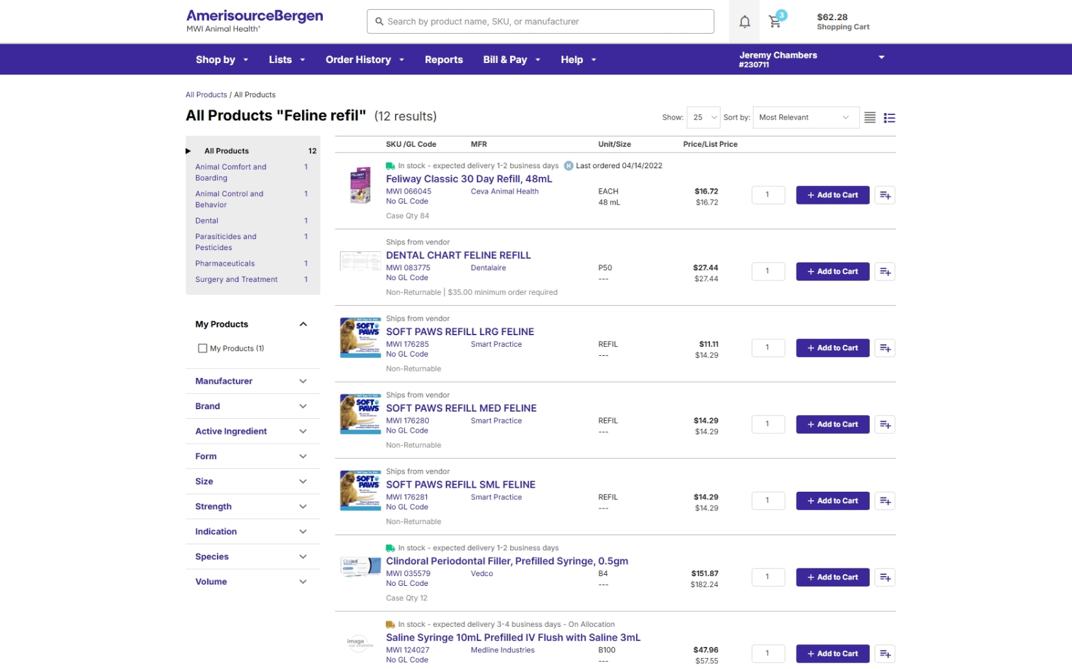Screen dimensions: 1072x669
Task: Check the My Products filter checkbox
Action: click(203, 349)
